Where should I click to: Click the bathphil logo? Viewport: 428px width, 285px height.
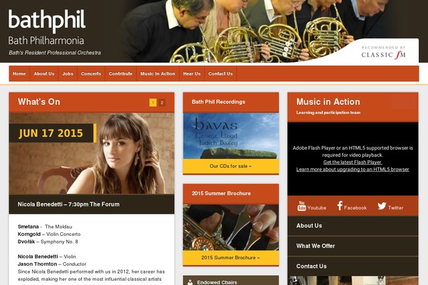pyautogui.click(x=47, y=21)
